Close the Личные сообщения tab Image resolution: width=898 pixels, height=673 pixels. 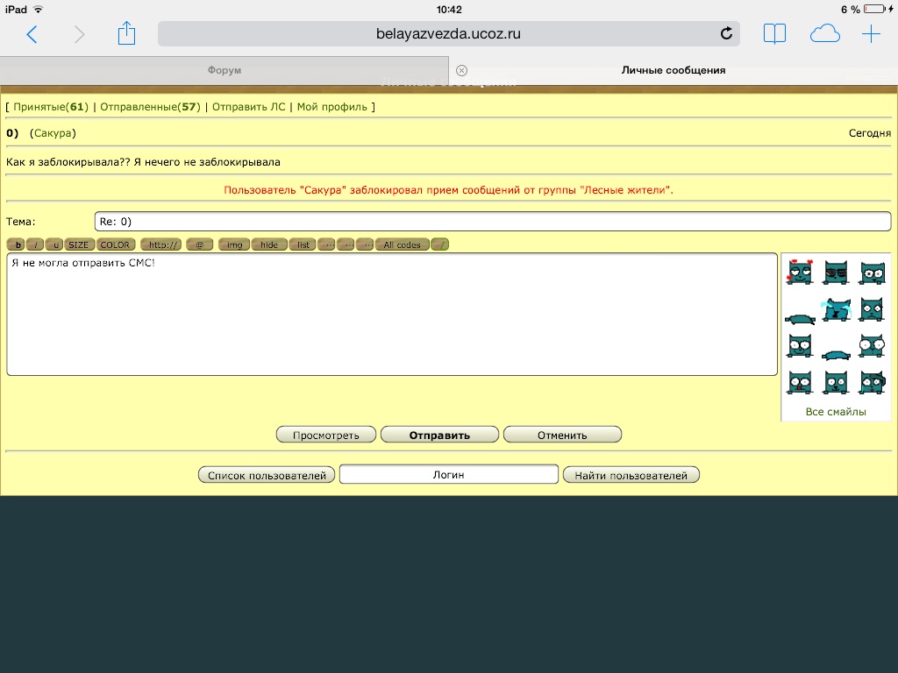coord(462,70)
